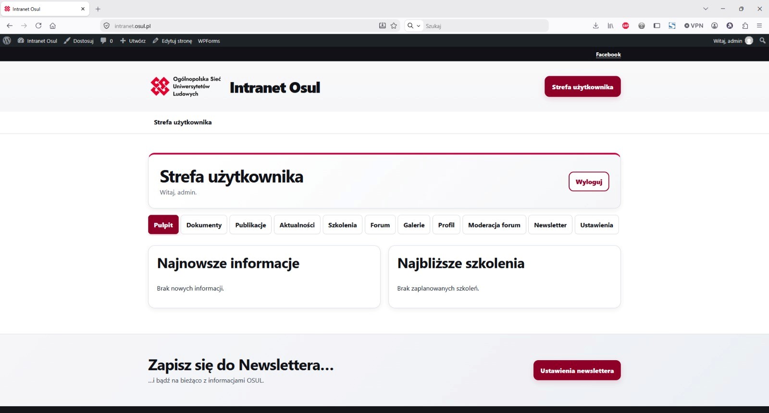The image size is (769, 413).
Task: Toggle the sidebar panel icon in toolbar
Action: point(657,26)
